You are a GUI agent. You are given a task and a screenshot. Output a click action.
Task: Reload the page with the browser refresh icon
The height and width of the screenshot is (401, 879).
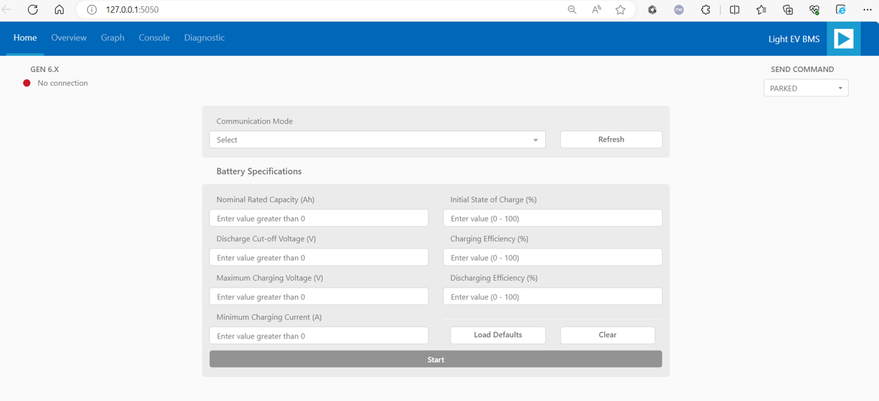click(x=32, y=10)
